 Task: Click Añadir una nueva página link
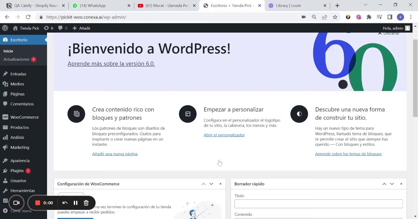(x=115, y=154)
